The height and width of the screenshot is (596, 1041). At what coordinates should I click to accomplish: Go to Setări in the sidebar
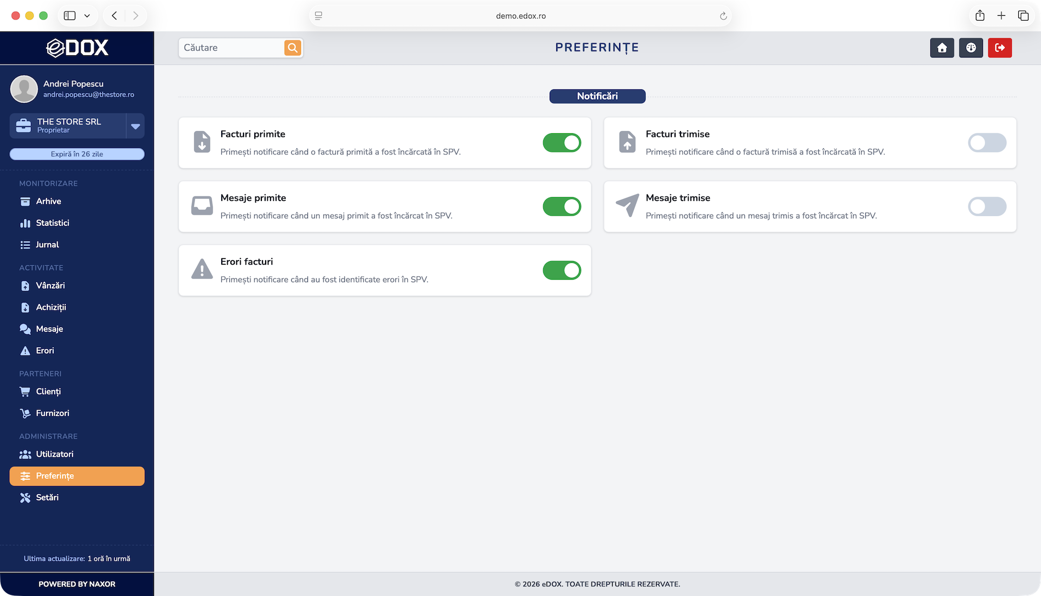click(x=47, y=497)
